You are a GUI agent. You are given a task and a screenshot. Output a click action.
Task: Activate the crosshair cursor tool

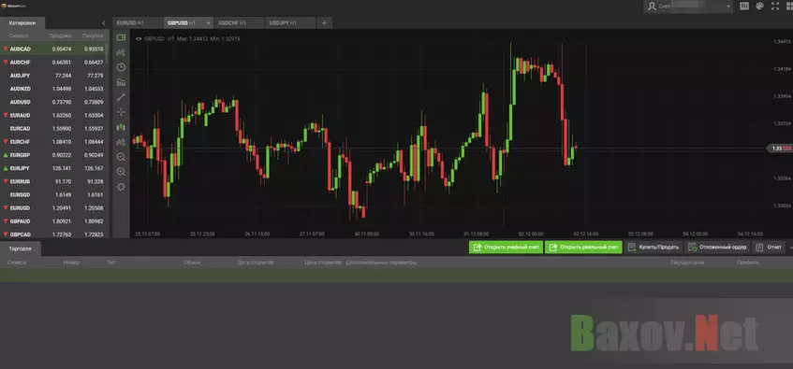point(121,112)
